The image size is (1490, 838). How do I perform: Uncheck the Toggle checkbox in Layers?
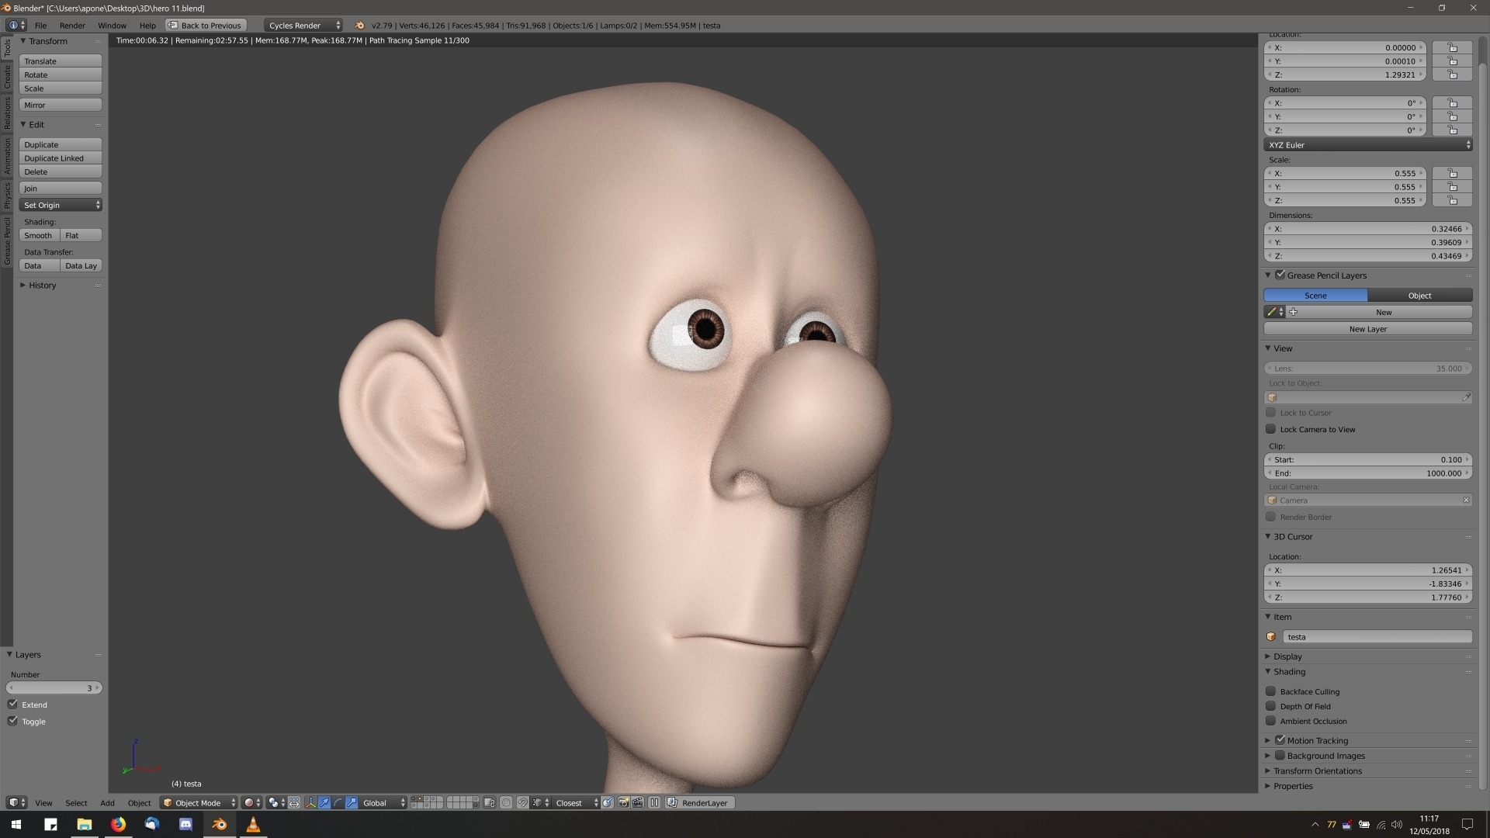tap(12, 721)
